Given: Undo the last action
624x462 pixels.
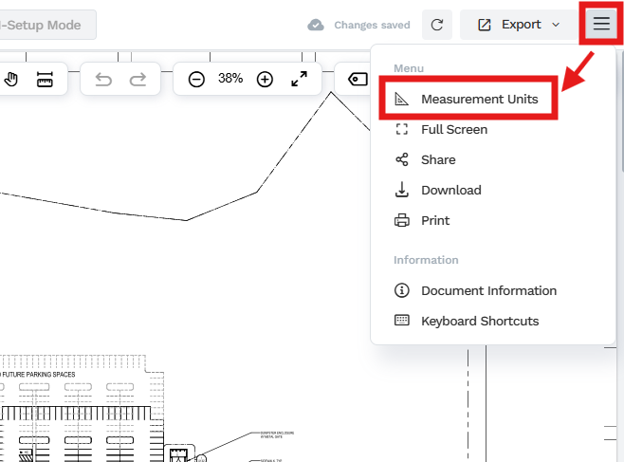Looking at the screenshot, I should pyautogui.click(x=103, y=79).
